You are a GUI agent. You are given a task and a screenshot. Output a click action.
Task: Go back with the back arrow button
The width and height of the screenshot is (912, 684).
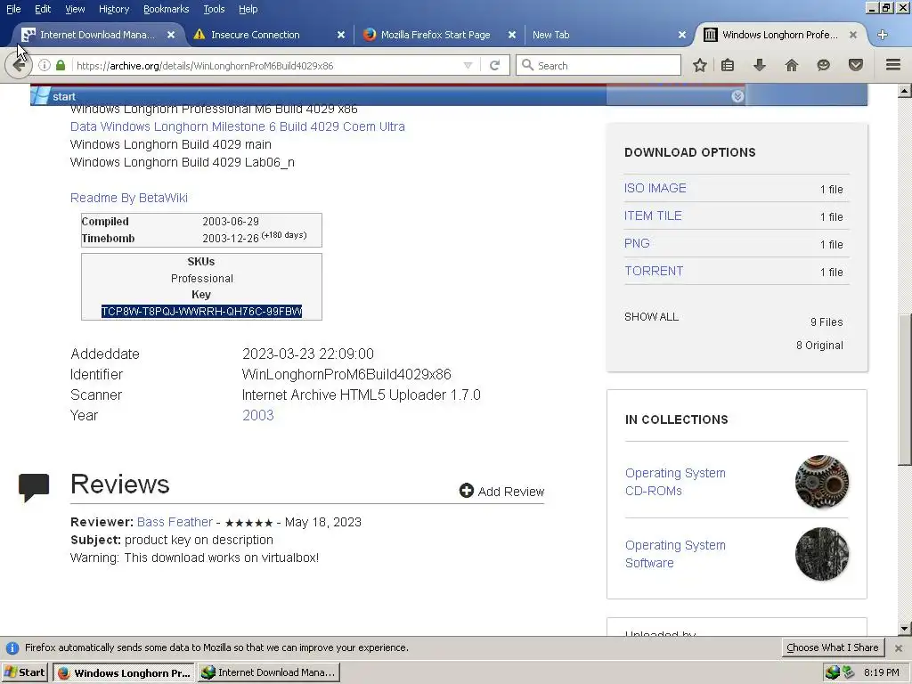click(x=19, y=65)
